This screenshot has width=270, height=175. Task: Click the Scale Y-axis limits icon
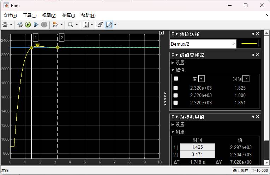(86, 25)
